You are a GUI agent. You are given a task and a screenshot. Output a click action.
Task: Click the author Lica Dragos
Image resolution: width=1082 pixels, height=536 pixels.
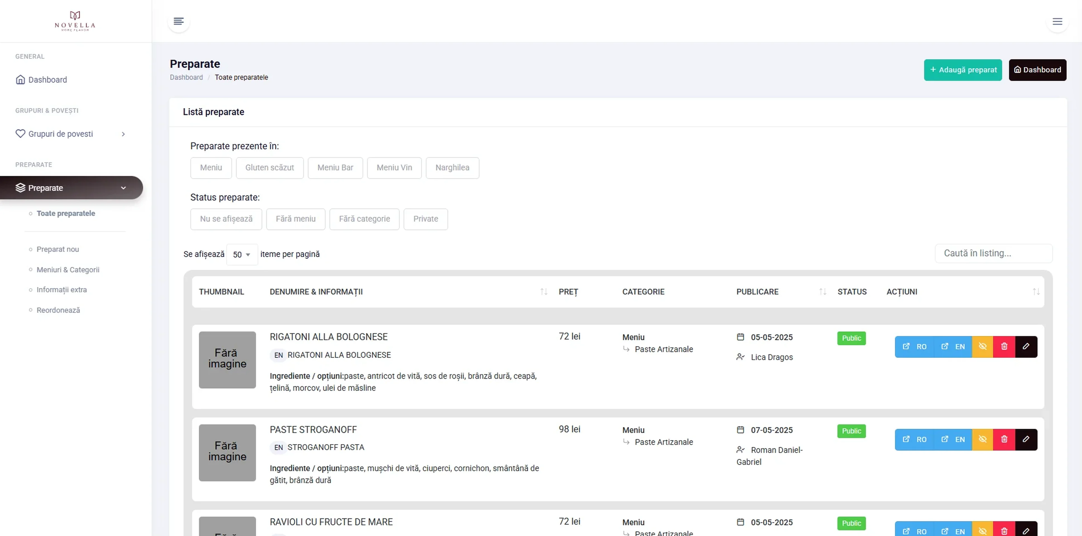[x=772, y=357]
